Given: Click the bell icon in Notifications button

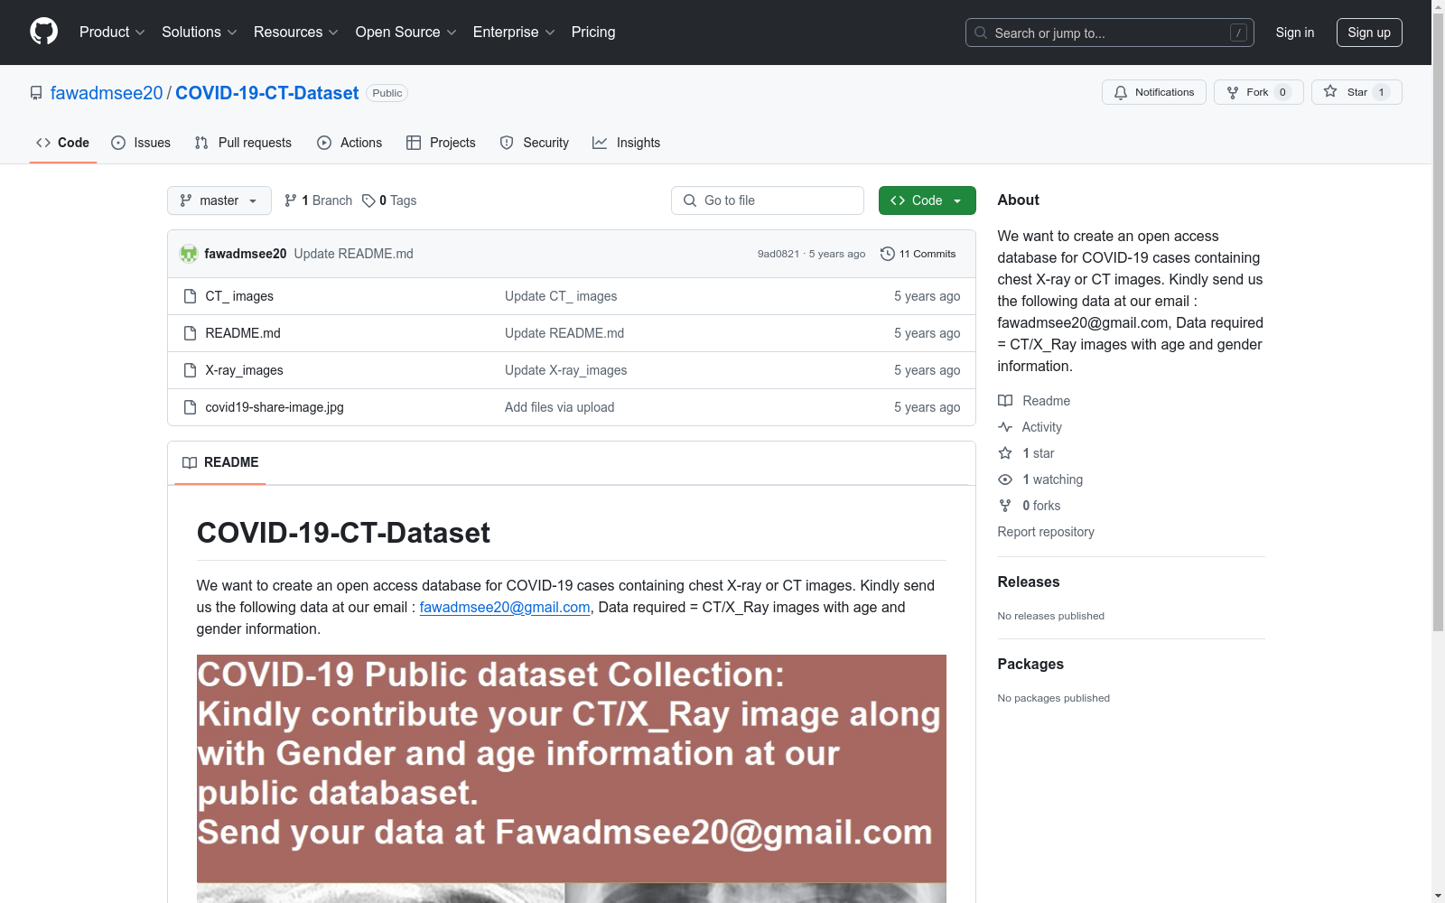Looking at the screenshot, I should click(x=1121, y=92).
